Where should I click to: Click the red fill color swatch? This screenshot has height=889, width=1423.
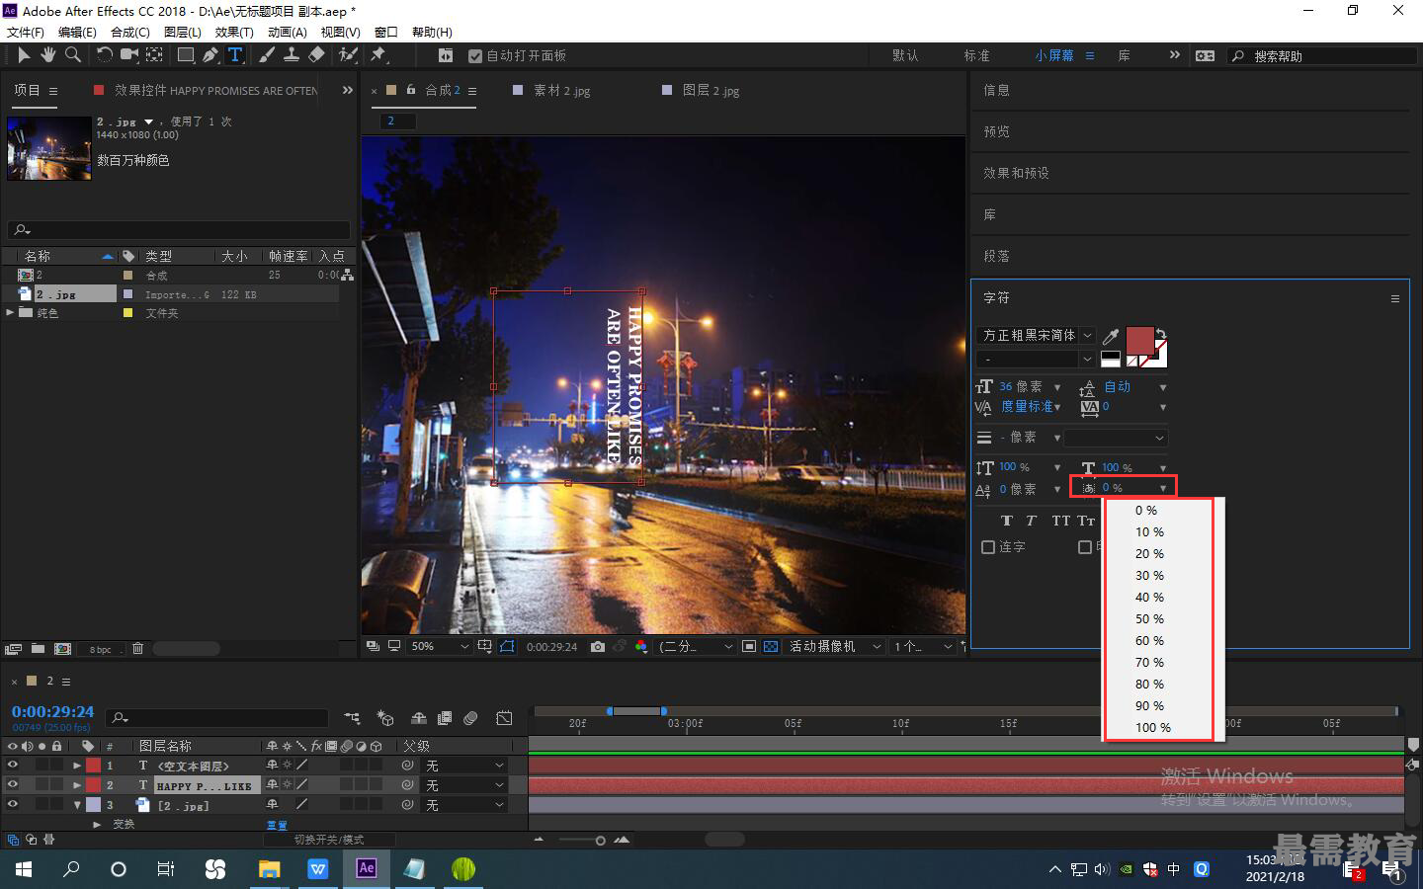[x=1139, y=341]
